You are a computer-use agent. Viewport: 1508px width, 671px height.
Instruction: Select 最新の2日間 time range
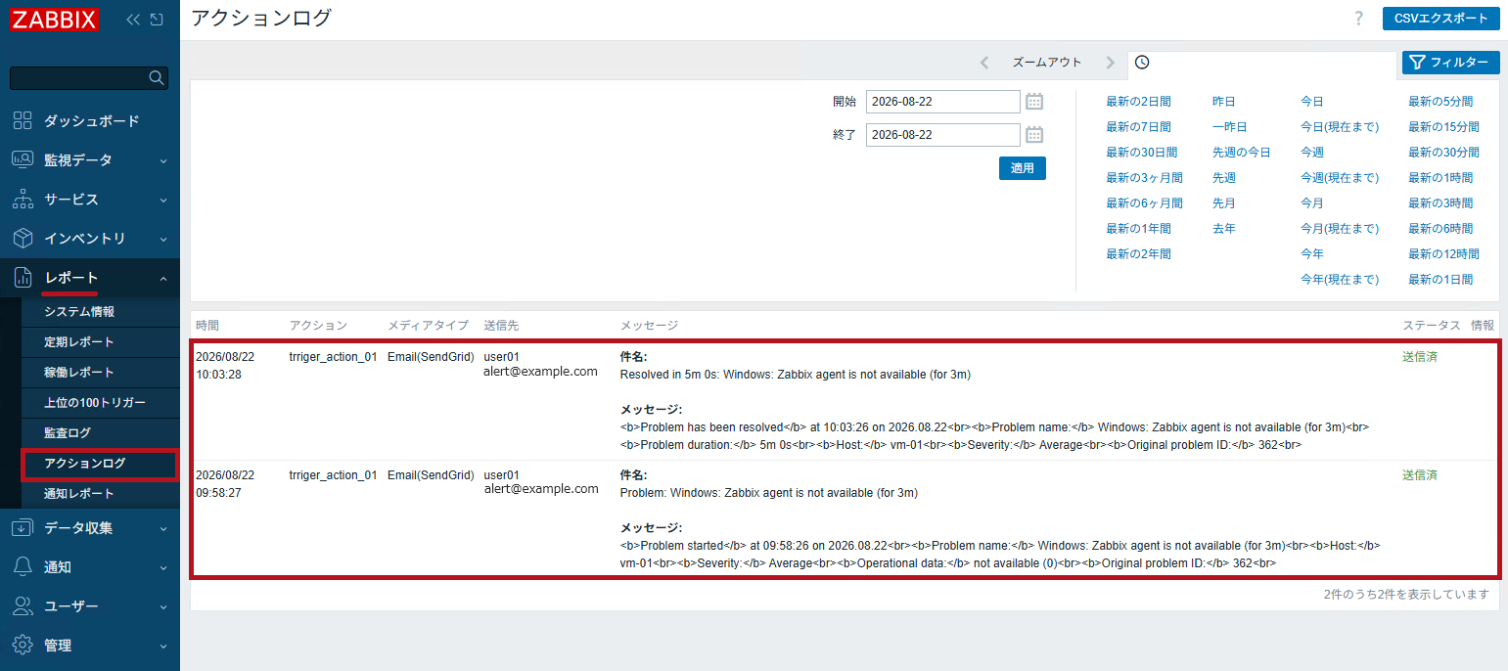(1138, 101)
